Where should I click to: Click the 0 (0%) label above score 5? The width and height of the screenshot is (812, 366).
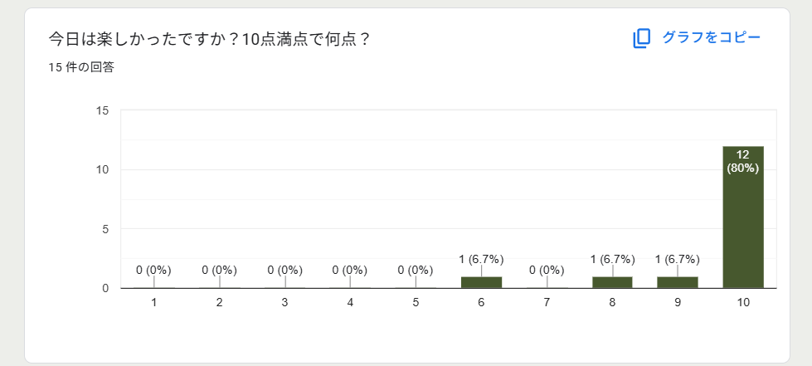click(416, 270)
